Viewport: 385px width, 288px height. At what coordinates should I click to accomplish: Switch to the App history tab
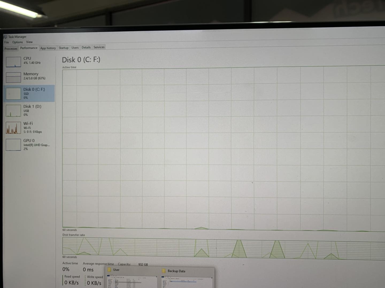48,48
